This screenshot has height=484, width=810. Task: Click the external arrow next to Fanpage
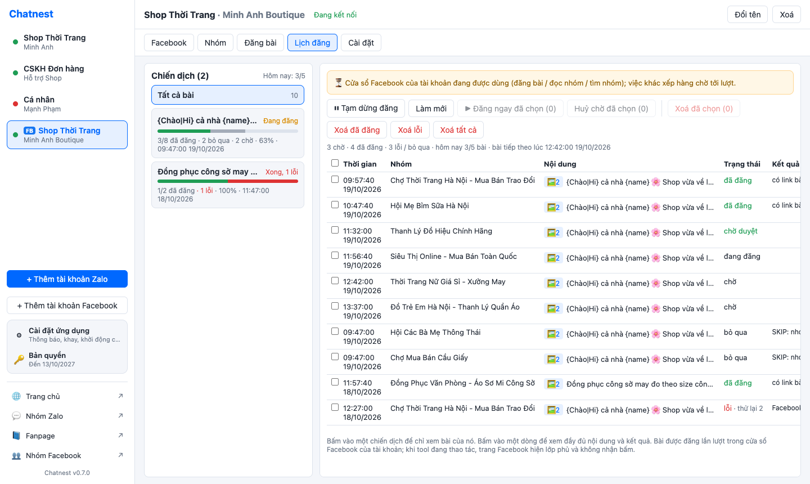tap(120, 436)
